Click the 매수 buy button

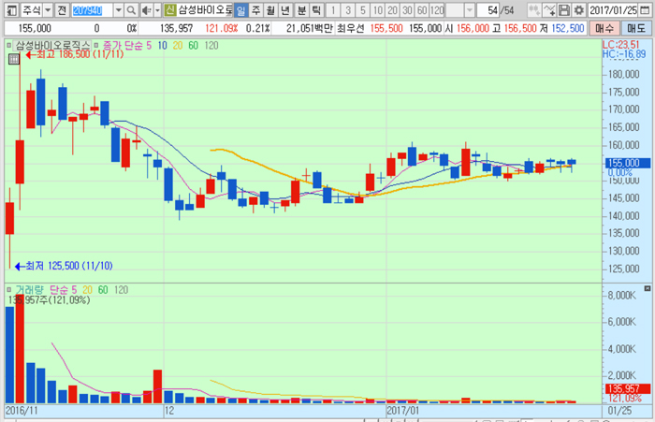point(604,28)
